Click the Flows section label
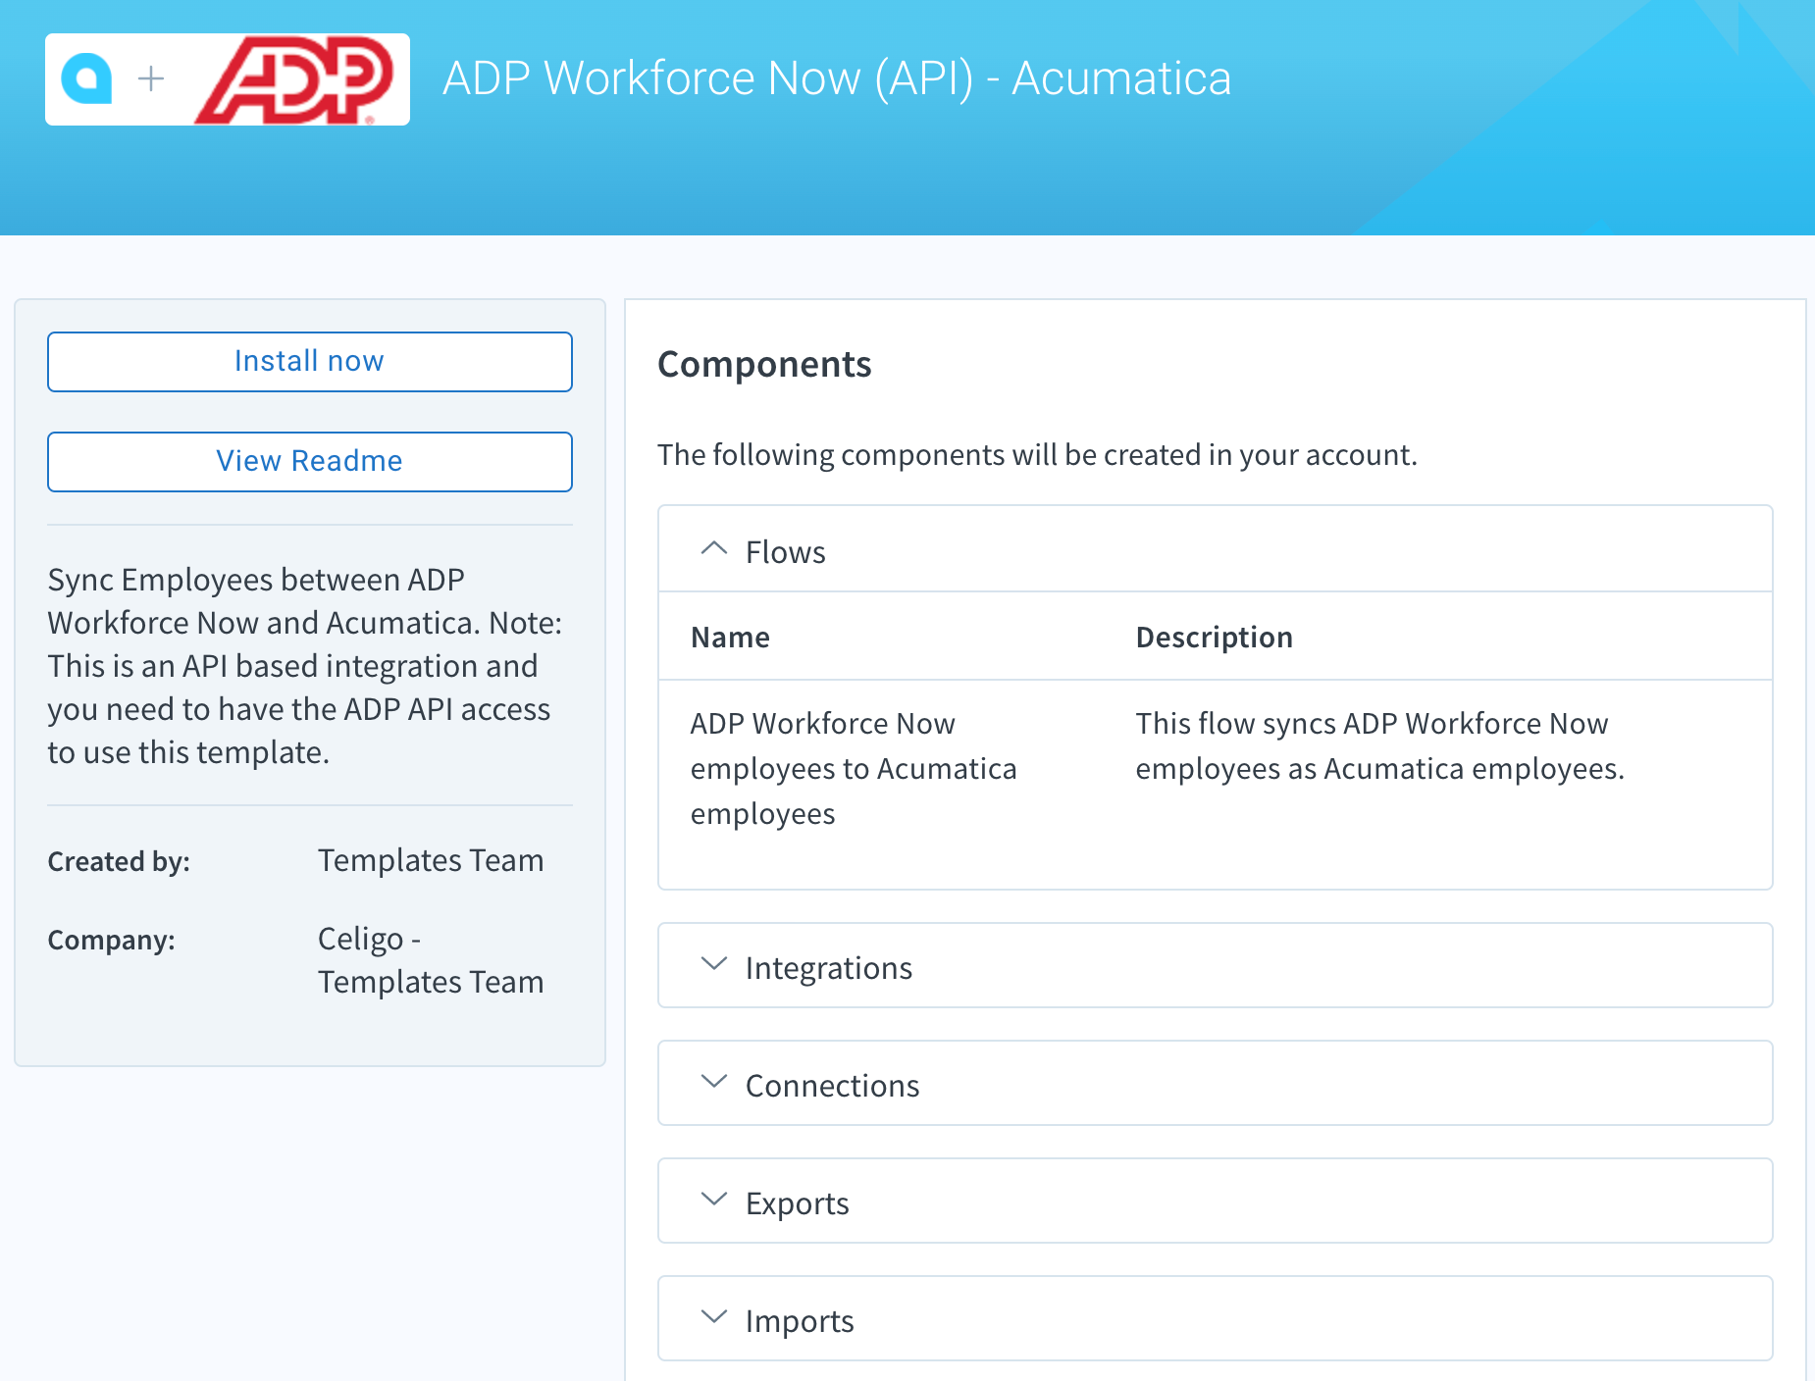This screenshot has height=1381, width=1815. tap(785, 551)
